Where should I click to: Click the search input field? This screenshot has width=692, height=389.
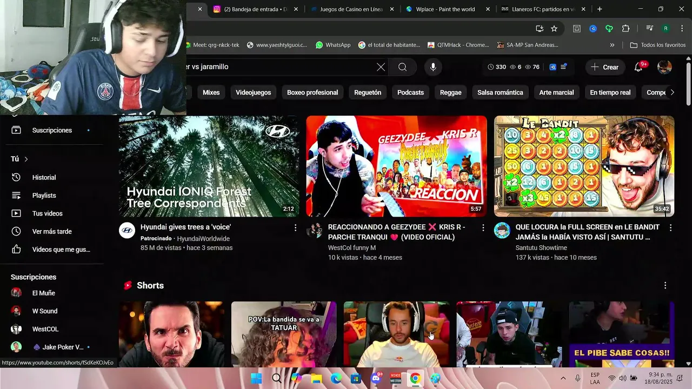point(280,67)
